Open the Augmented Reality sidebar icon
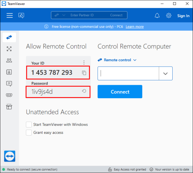The height and width of the screenshot is (173, 193). [9, 95]
